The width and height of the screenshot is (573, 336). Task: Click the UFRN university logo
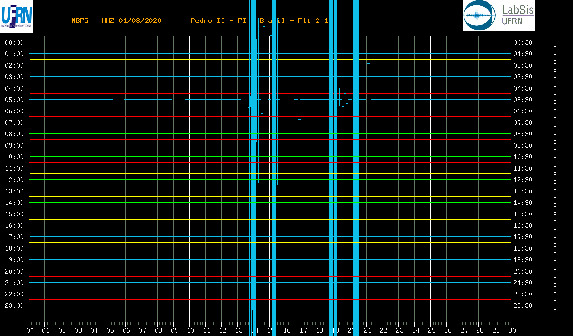(x=17, y=16)
